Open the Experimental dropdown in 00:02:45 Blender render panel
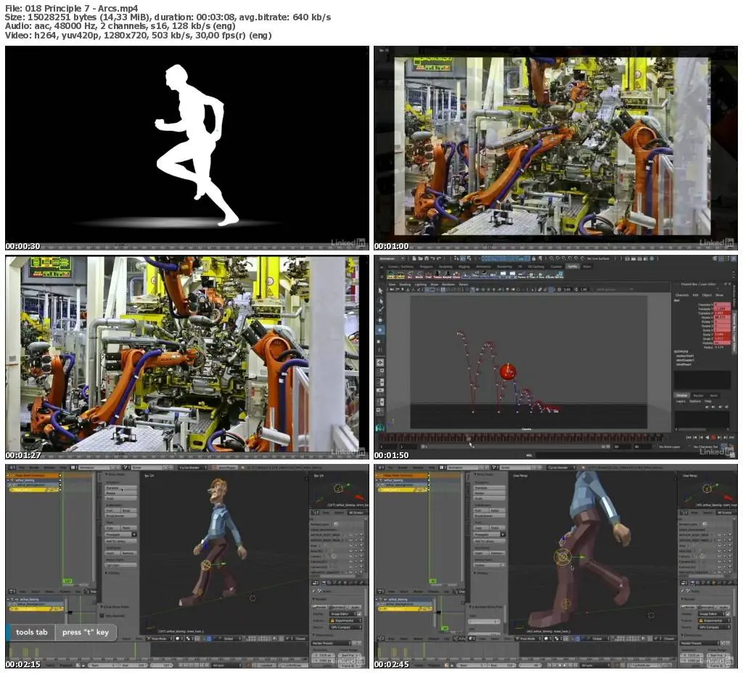The height and width of the screenshot is (673, 743). [x=714, y=620]
